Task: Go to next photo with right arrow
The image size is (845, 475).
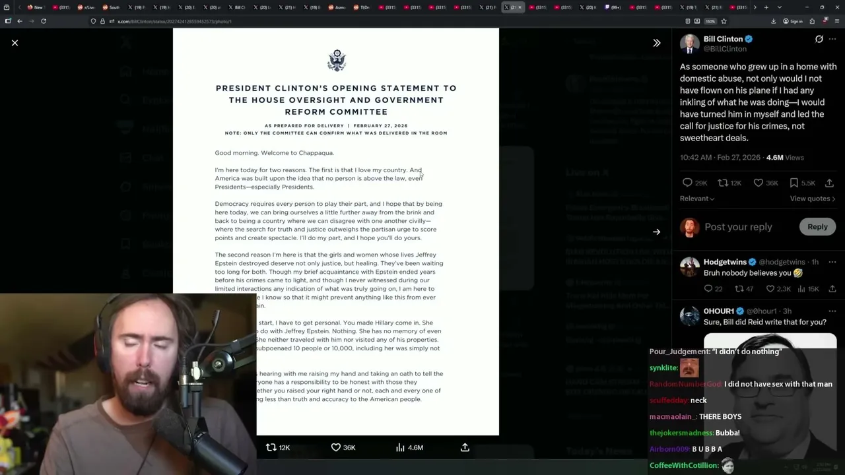Action: [657, 232]
